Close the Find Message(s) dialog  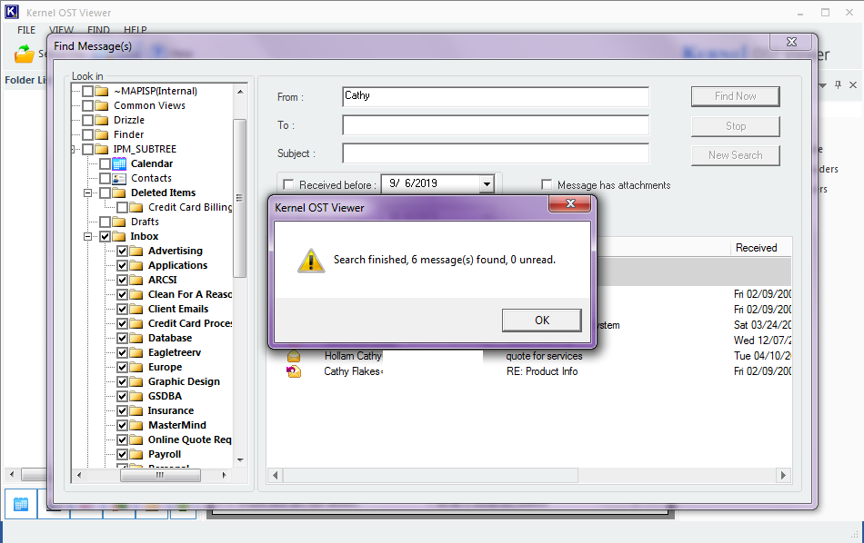791,42
